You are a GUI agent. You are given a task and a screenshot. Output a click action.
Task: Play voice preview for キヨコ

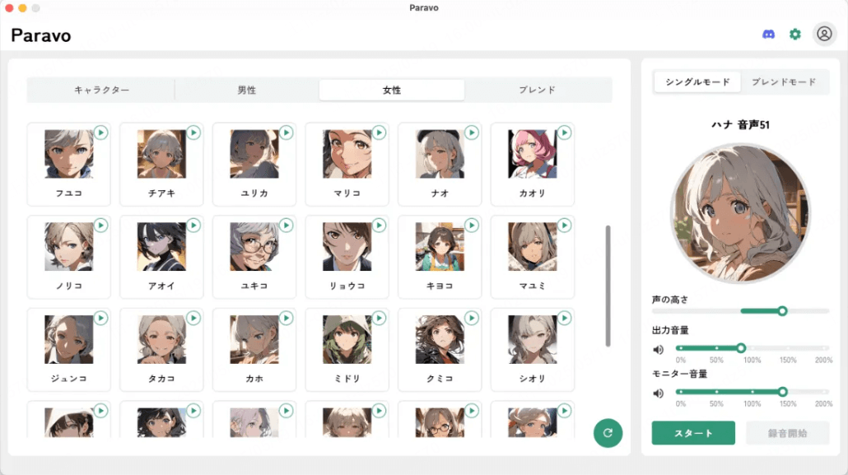(x=472, y=225)
